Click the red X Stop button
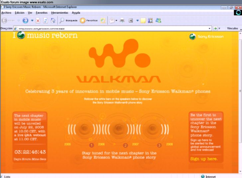The height and width of the screenshot is (178, 242). [x=38, y=21]
